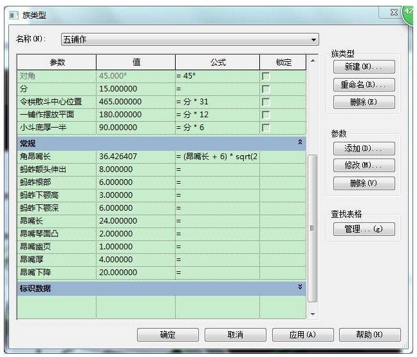Click the 取消 button
This screenshot has width=417, height=357.
(x=236, y=334)
